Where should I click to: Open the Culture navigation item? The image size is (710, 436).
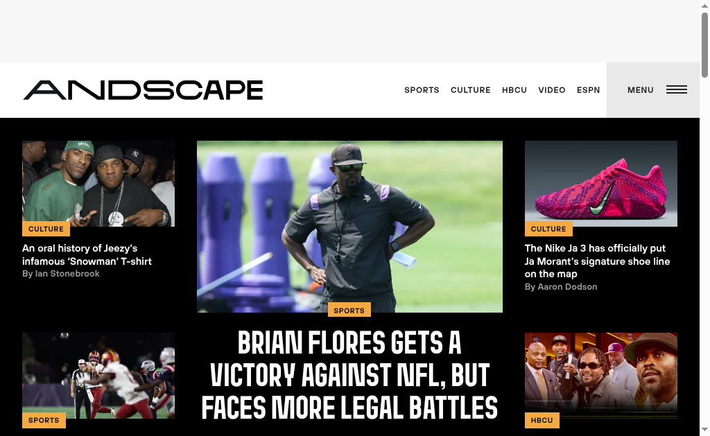click(471, 90)
